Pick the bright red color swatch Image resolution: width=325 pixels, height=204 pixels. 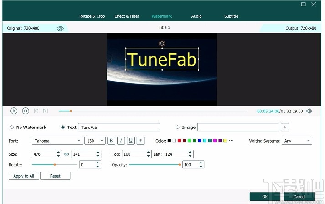[180, 141]
